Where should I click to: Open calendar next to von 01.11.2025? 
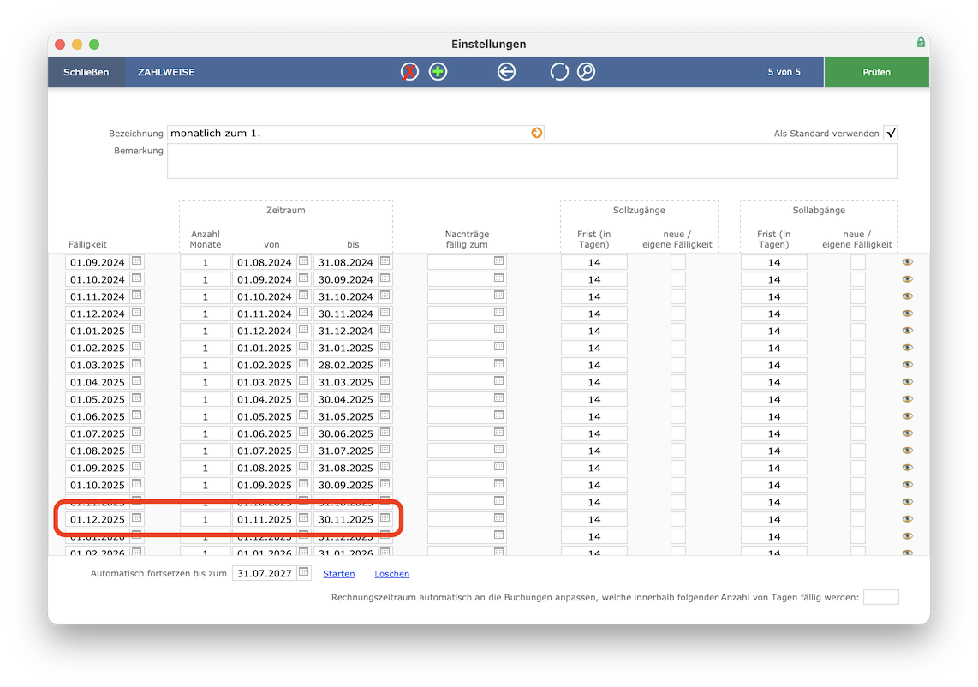click(x=304, y=518)
